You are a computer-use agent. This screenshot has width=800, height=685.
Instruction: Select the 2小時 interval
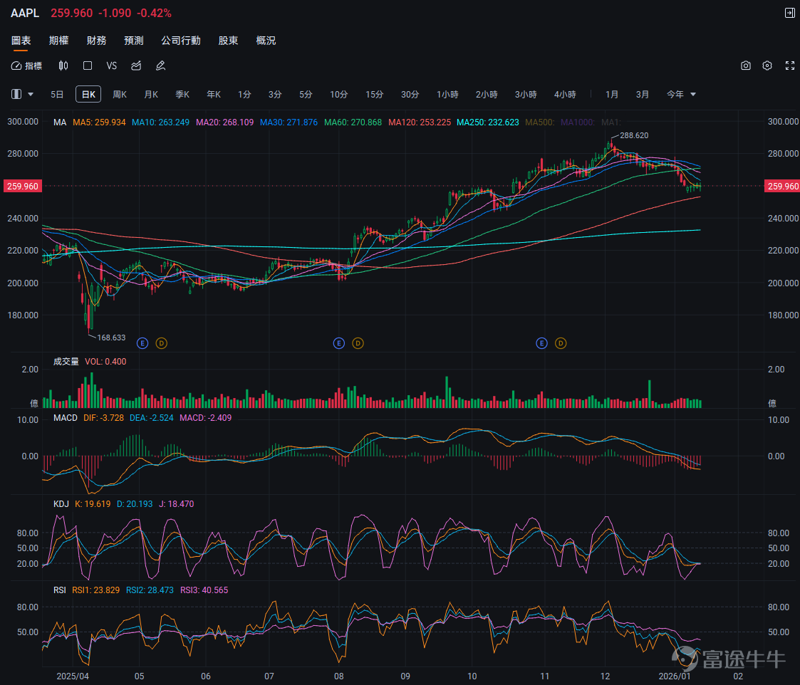(487, 95)
